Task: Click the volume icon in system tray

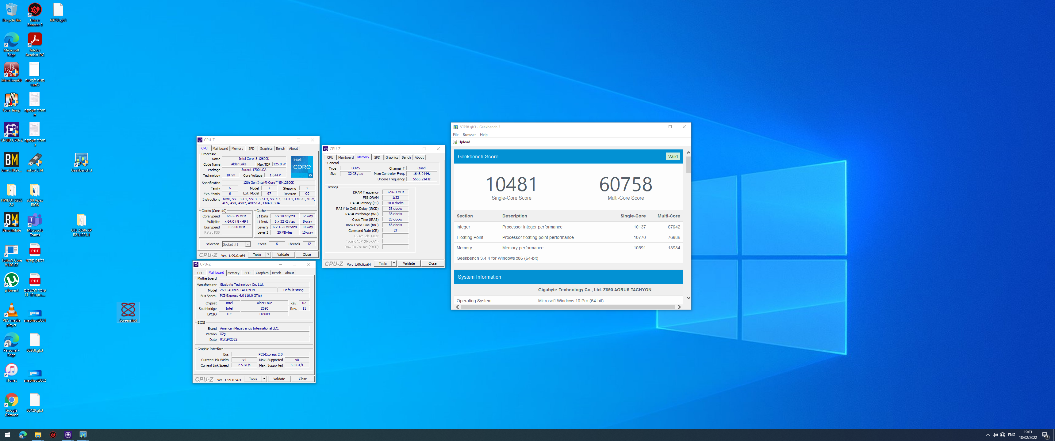Action: 995,435
